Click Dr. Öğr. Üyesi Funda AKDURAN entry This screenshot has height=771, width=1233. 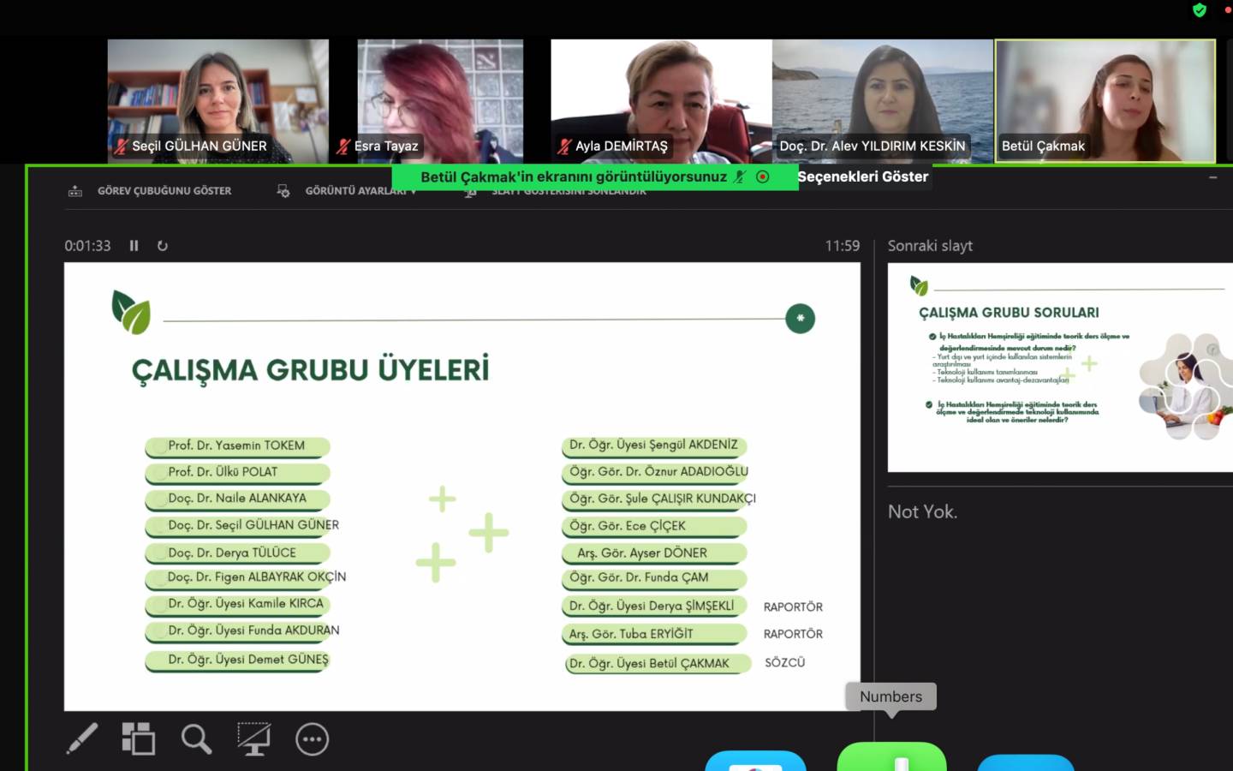243,631
